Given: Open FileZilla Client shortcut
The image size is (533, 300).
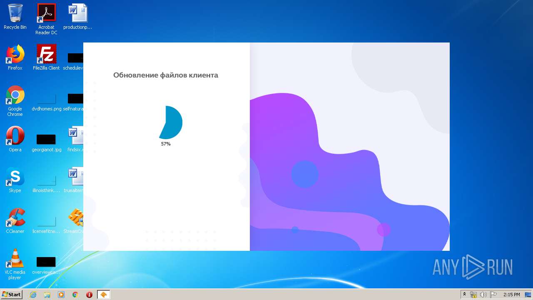Looking at the screenshot, I should click(x=46, y=57).
